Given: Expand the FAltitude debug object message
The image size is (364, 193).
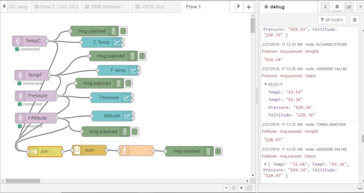Looking at the screenshot, I should pyautogui.click(x=265, y=164).
